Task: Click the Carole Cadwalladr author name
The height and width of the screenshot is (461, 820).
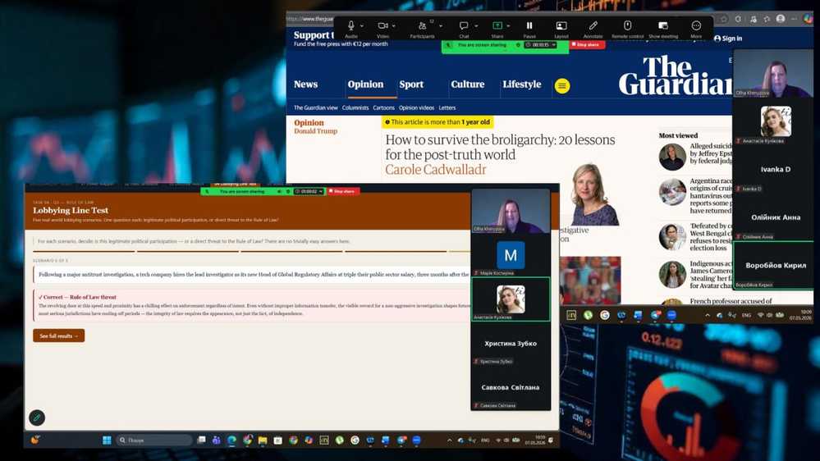Action: (x=436, y=169)
